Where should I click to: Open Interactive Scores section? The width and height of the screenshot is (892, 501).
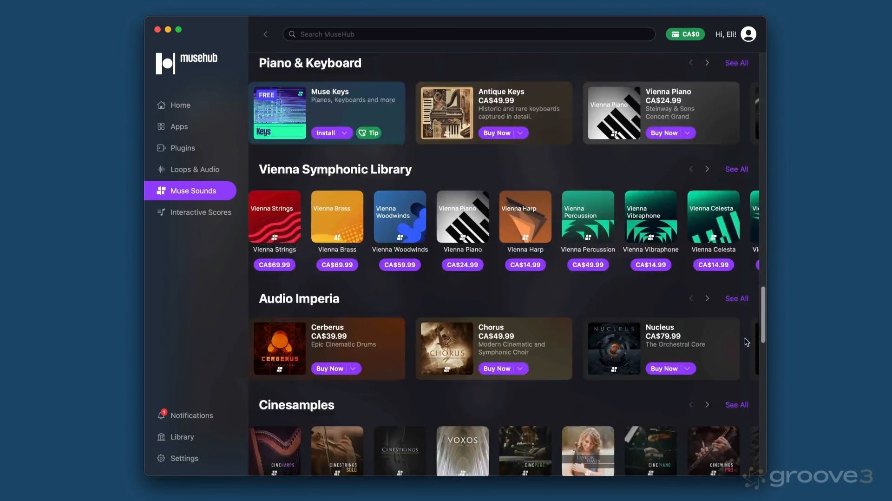(201, 212)
